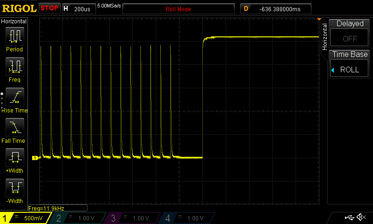Toggle the Delayed OFF setting
Viewport: 373px width, 224px height.
(x=350, y=34)
